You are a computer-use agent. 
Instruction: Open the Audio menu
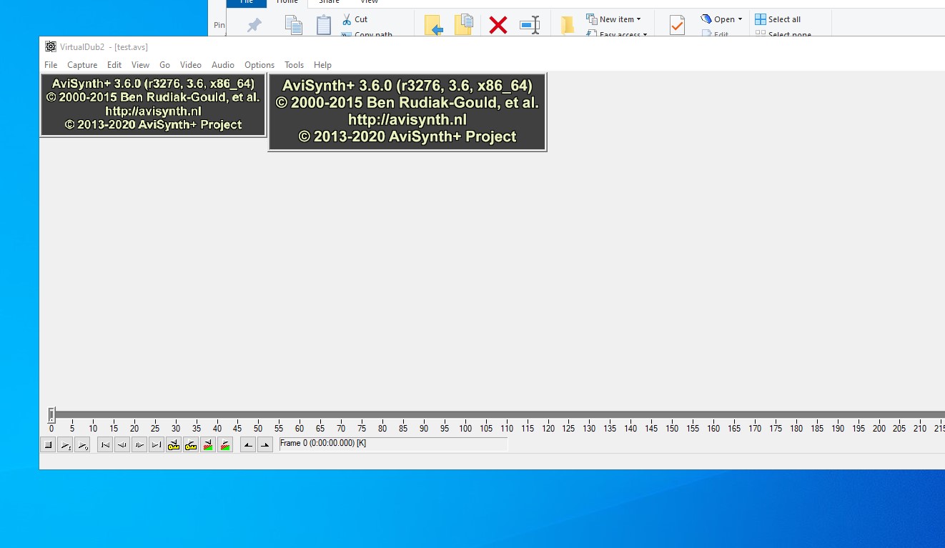pyautogui.click(x=223, y=65)
